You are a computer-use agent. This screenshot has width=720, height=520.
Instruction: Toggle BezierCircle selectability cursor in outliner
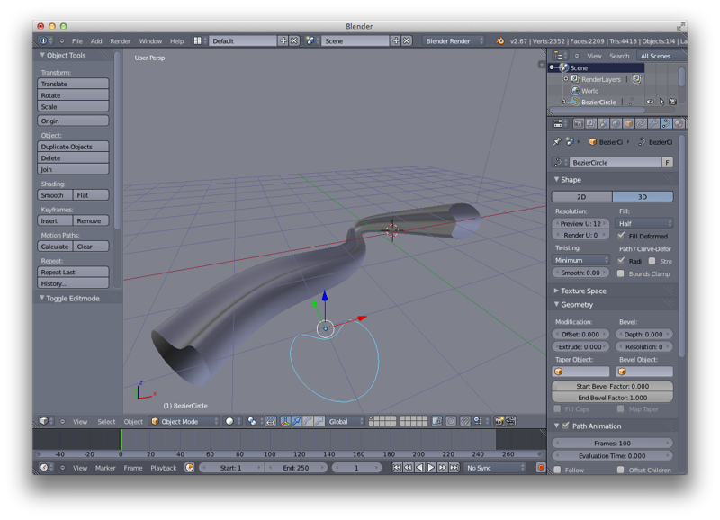tap(661, 102)
